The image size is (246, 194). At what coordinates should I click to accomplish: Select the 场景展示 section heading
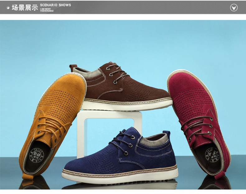tap(25, 7)
